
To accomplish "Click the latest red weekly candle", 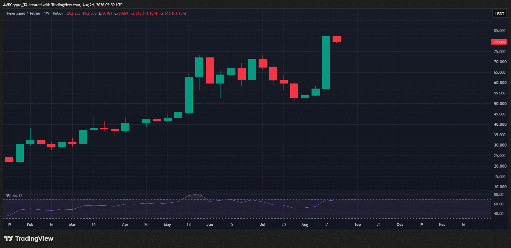I will tap(336, 39).
